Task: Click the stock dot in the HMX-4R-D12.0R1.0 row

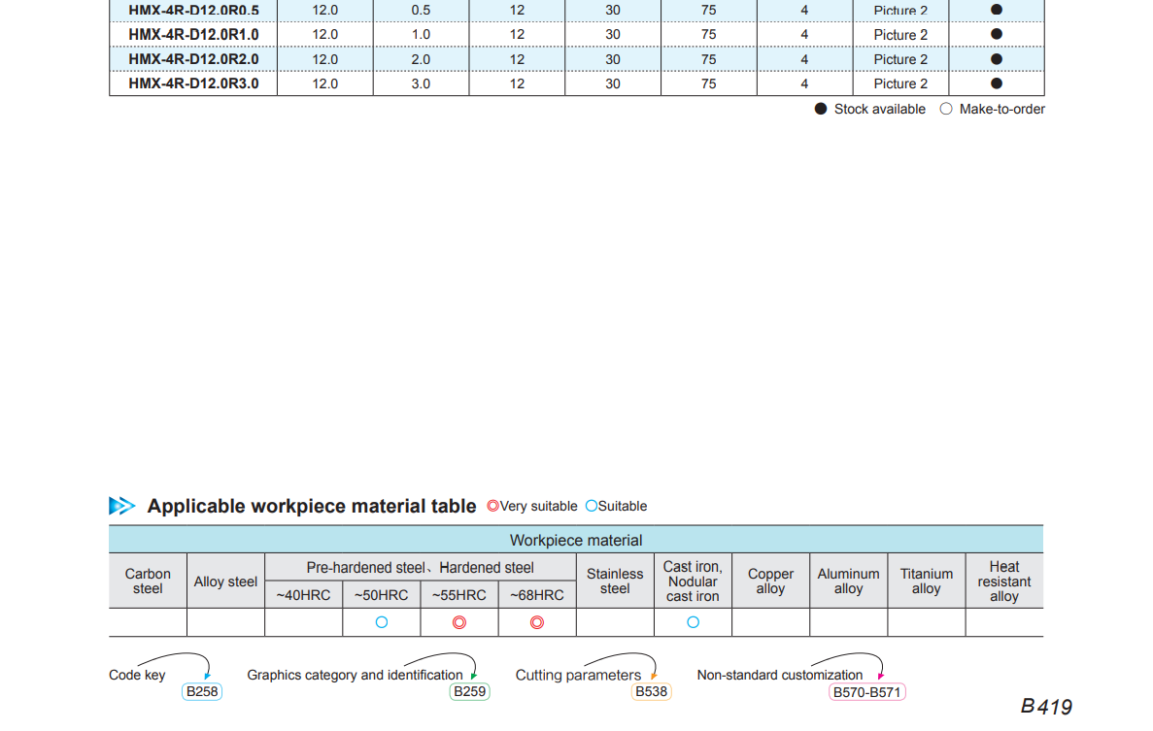Action: 996,34
